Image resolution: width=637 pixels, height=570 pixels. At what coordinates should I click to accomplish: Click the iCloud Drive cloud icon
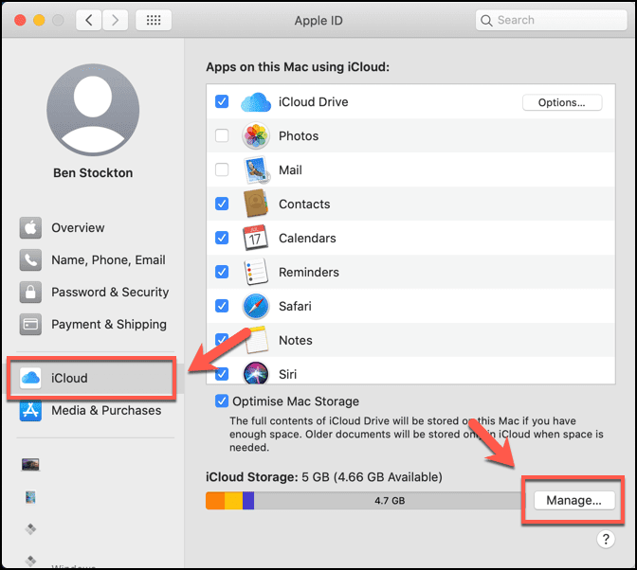(x=256, y=102)
